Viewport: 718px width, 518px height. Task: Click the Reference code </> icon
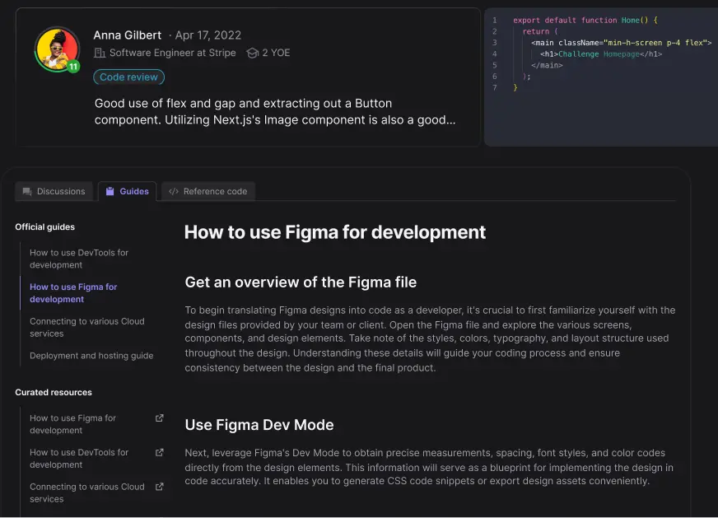click(x=172, y=191)
